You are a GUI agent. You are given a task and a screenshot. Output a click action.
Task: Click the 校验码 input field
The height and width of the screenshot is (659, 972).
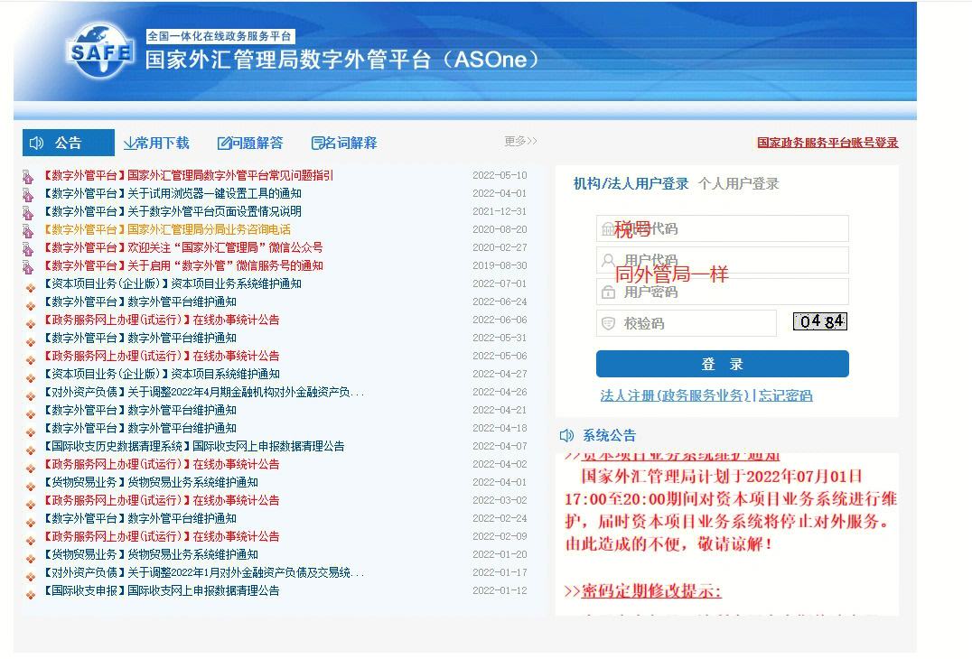pyautogui.click(x=687, y=323)
